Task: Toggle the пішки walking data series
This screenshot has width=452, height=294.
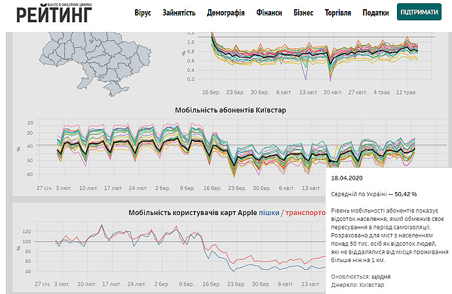Action: tap(269, 213)
